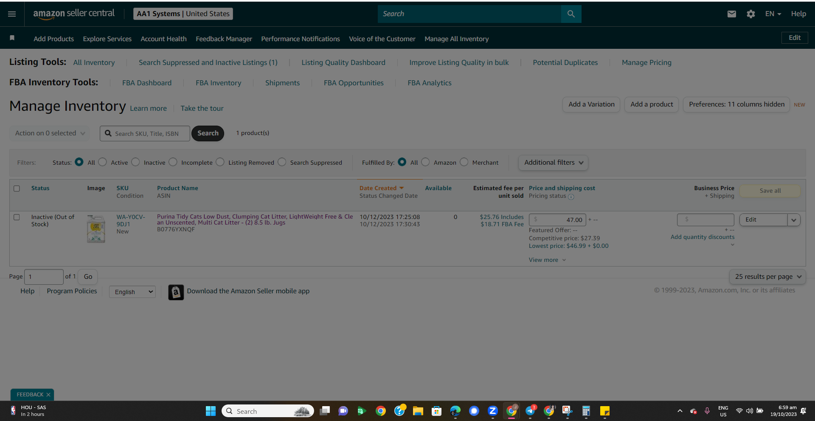The width and height of the screenshot is (815, 421).
Task: Click the bookmark flag icon
Action: tap(12, 38)
